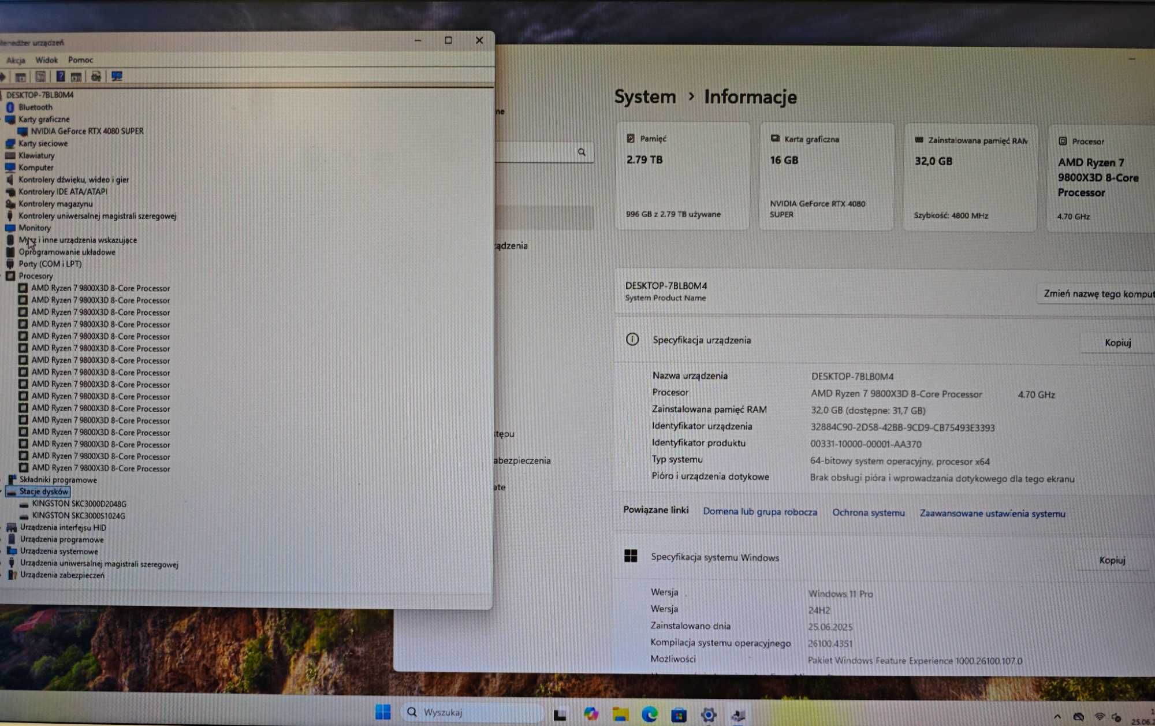1155x726 pixels.
Task: Click the Komputer category icon
Action: click(10, 167)
